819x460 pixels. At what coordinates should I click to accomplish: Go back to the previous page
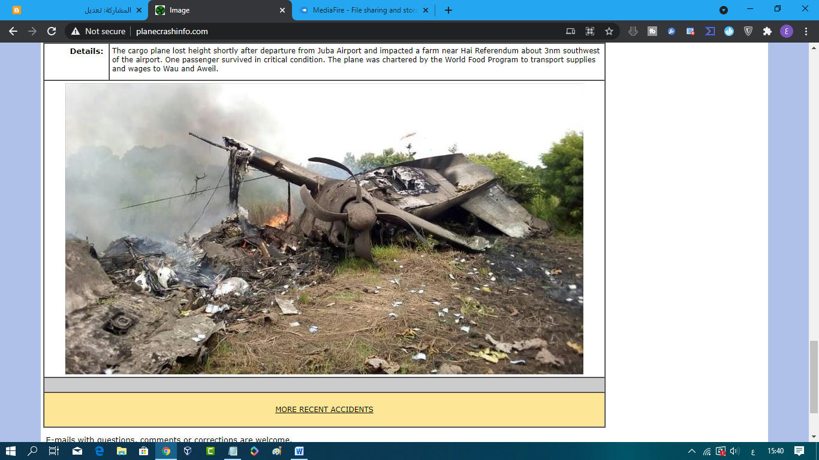[x=13, y=31]
